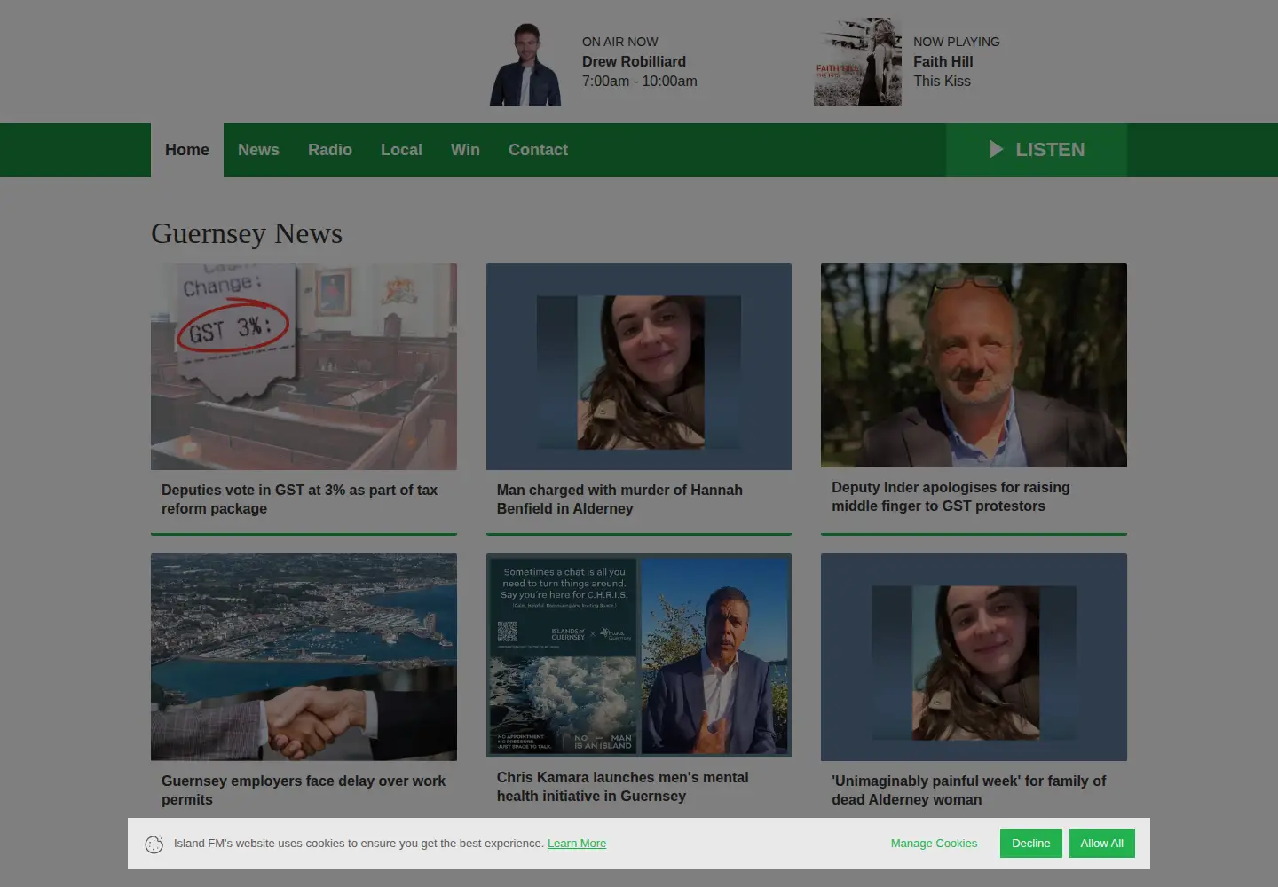Go to the Radio menu
The image size is (1278, 887).
(x=330, y=150)
